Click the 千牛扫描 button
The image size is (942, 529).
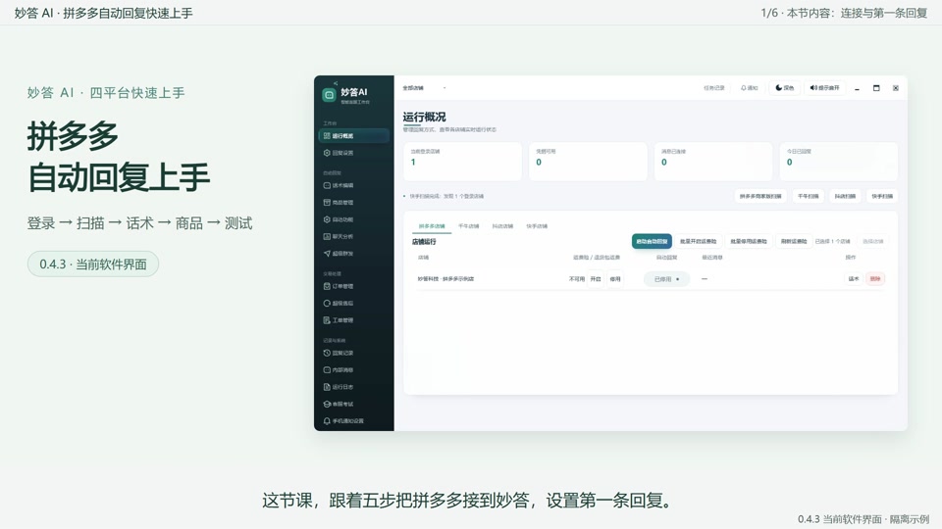[x=808, y=196]
